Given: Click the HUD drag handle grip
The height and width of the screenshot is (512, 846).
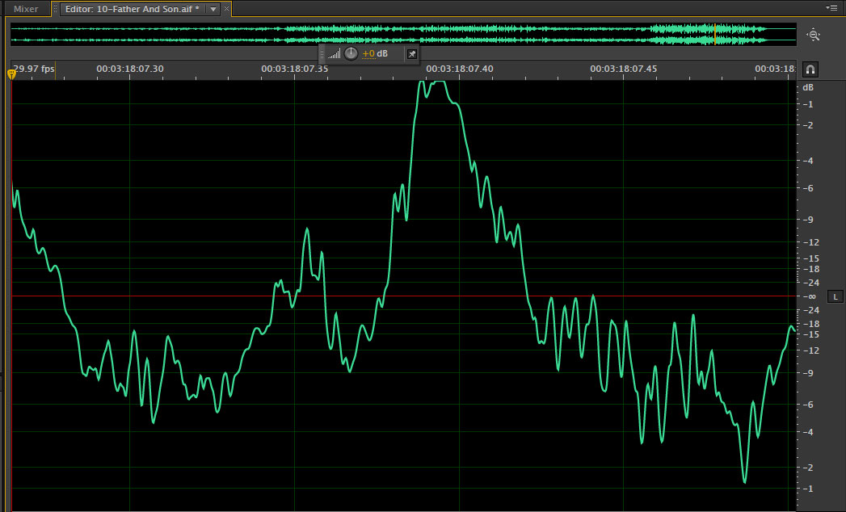Looking at the screenshot, I should click(322, 54).
